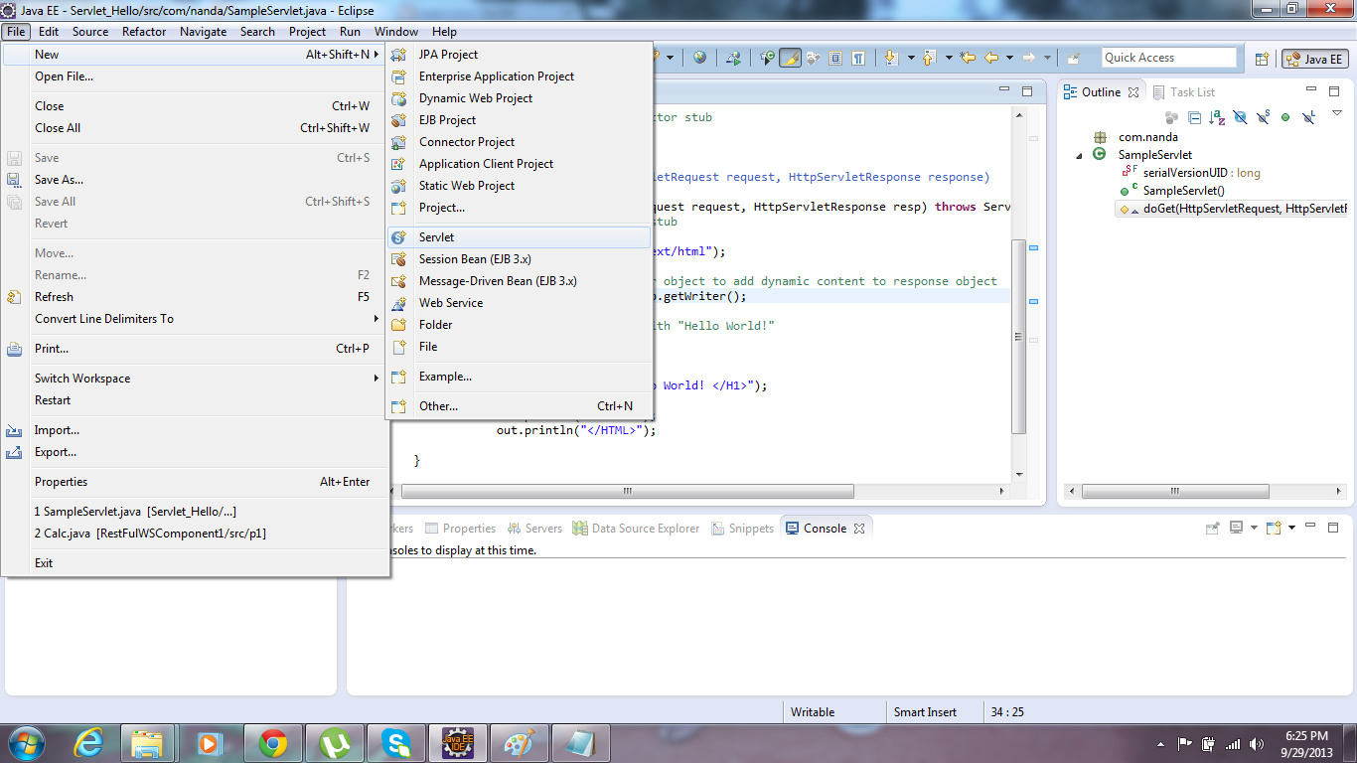Toggle hiding non-public members in Outline
Image resolution: width=1357 pixels, height=763 pixels.
pyautogui.click(x=1284, y=117)
